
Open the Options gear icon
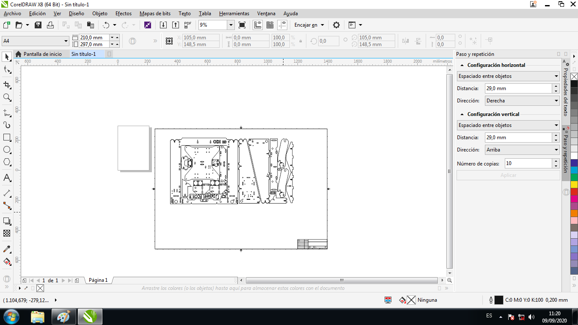click(x=336, y=25)
